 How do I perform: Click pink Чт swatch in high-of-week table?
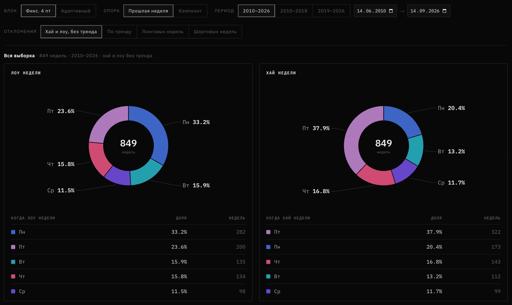(x=268, y=262)
